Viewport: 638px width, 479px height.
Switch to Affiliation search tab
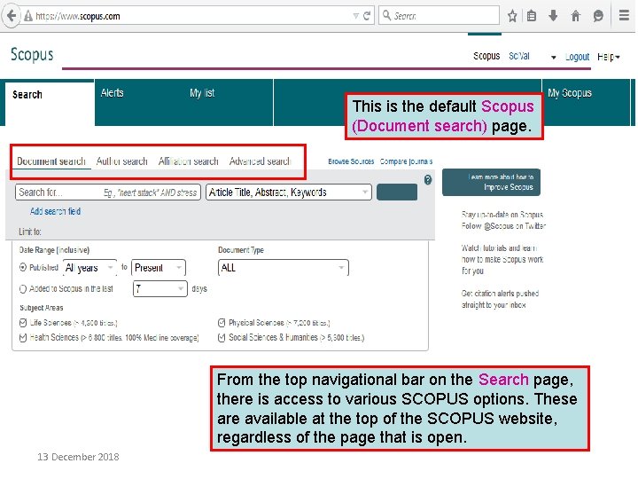coord(189,161)
